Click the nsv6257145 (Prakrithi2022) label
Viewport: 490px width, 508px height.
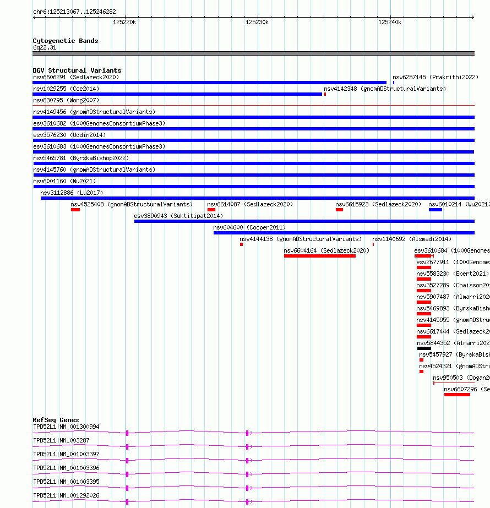click(435, 77)
